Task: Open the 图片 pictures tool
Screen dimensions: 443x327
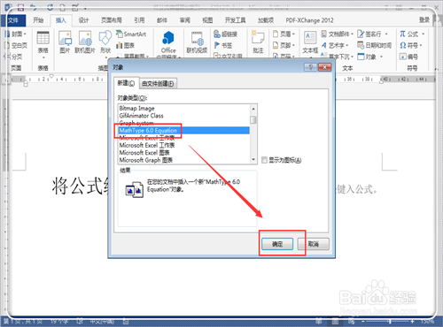Action: pos(65,42)
